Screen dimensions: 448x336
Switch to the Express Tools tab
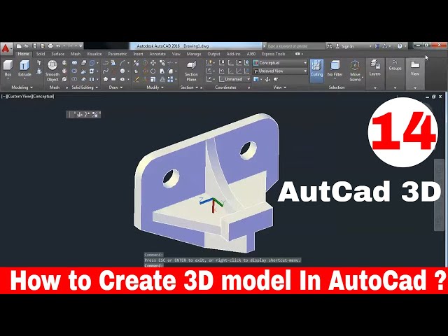coord(274,54)
